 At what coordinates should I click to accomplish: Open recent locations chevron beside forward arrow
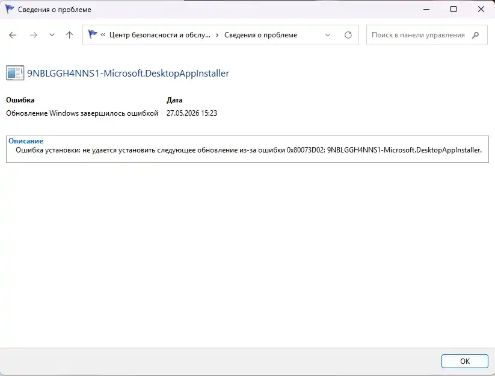point(52,35)
